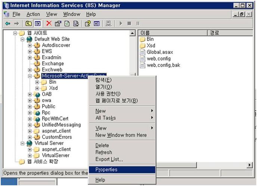Click the Stop item square icon
257x186 pixels.
[129, 24]
